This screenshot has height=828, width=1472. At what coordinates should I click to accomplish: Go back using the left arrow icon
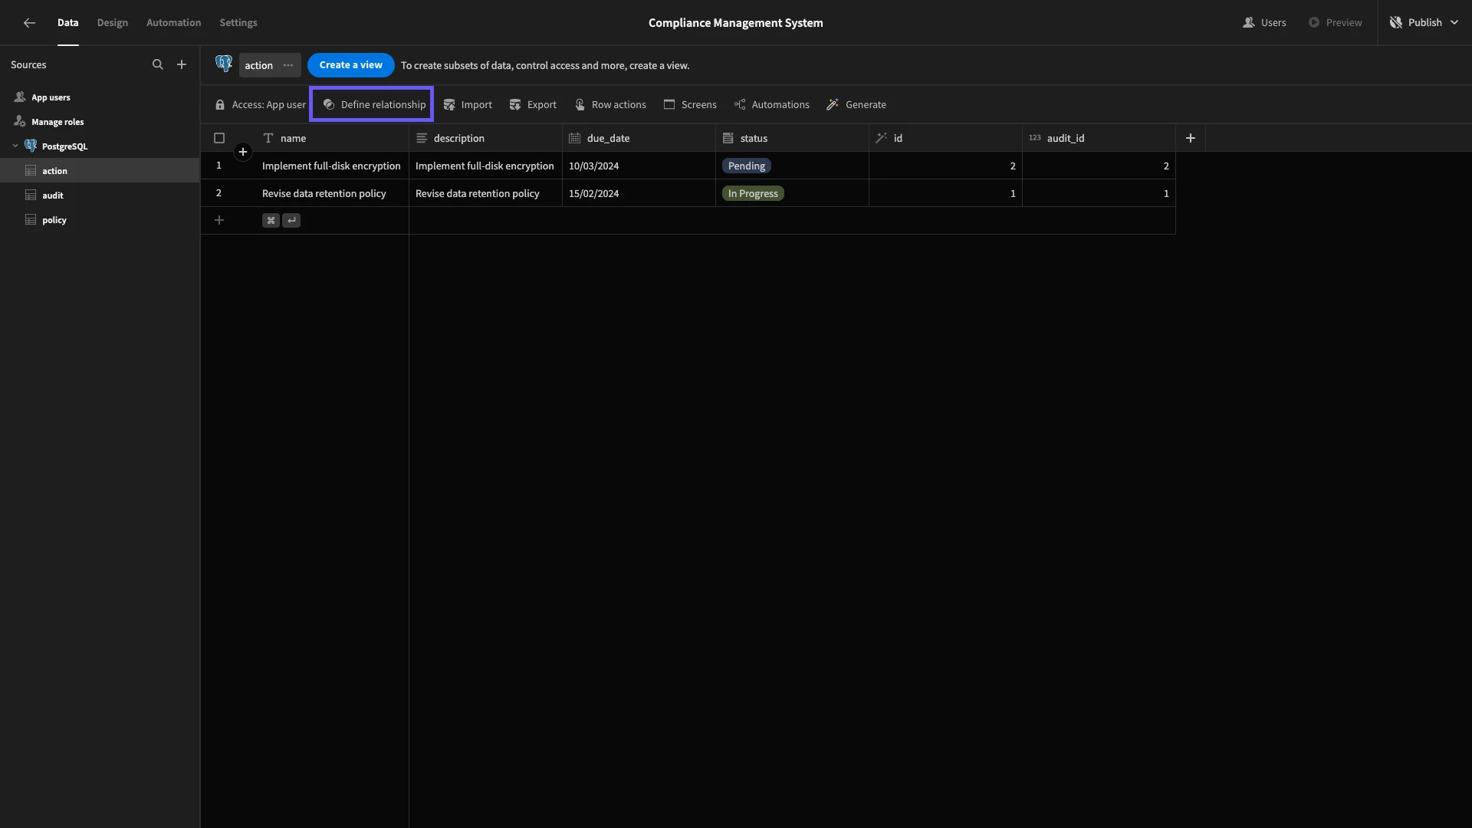[x=29, y=23]
